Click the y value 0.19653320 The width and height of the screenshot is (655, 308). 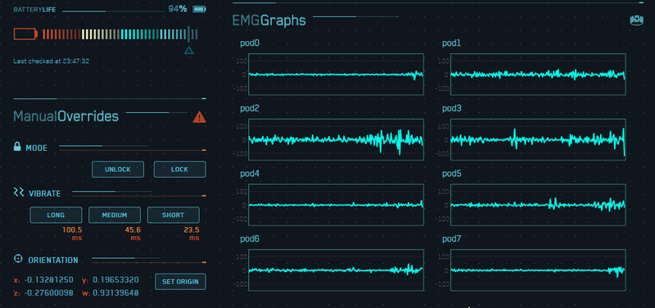[x=115, y=279]
